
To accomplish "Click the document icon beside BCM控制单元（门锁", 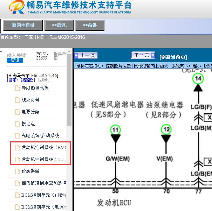I will tap(17, 195).
